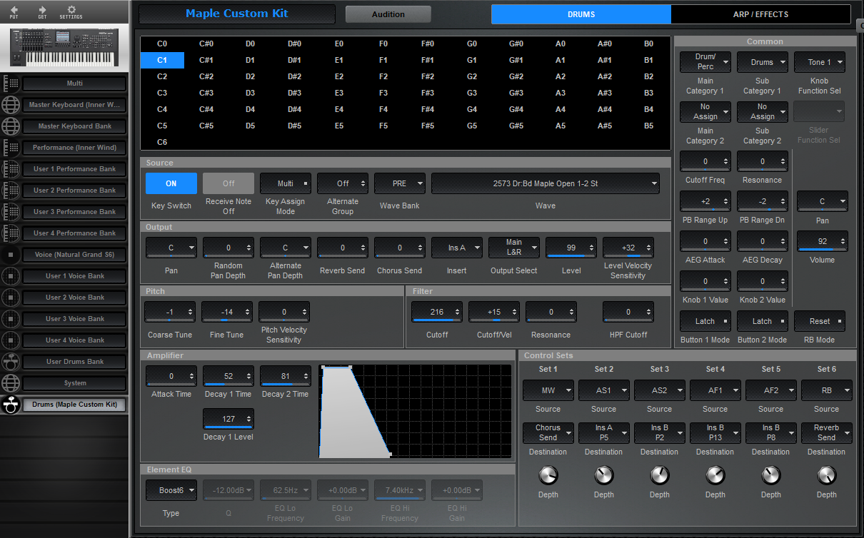
Task: Click the User 2 Performance Bank entry
Action: coord(74,190)
